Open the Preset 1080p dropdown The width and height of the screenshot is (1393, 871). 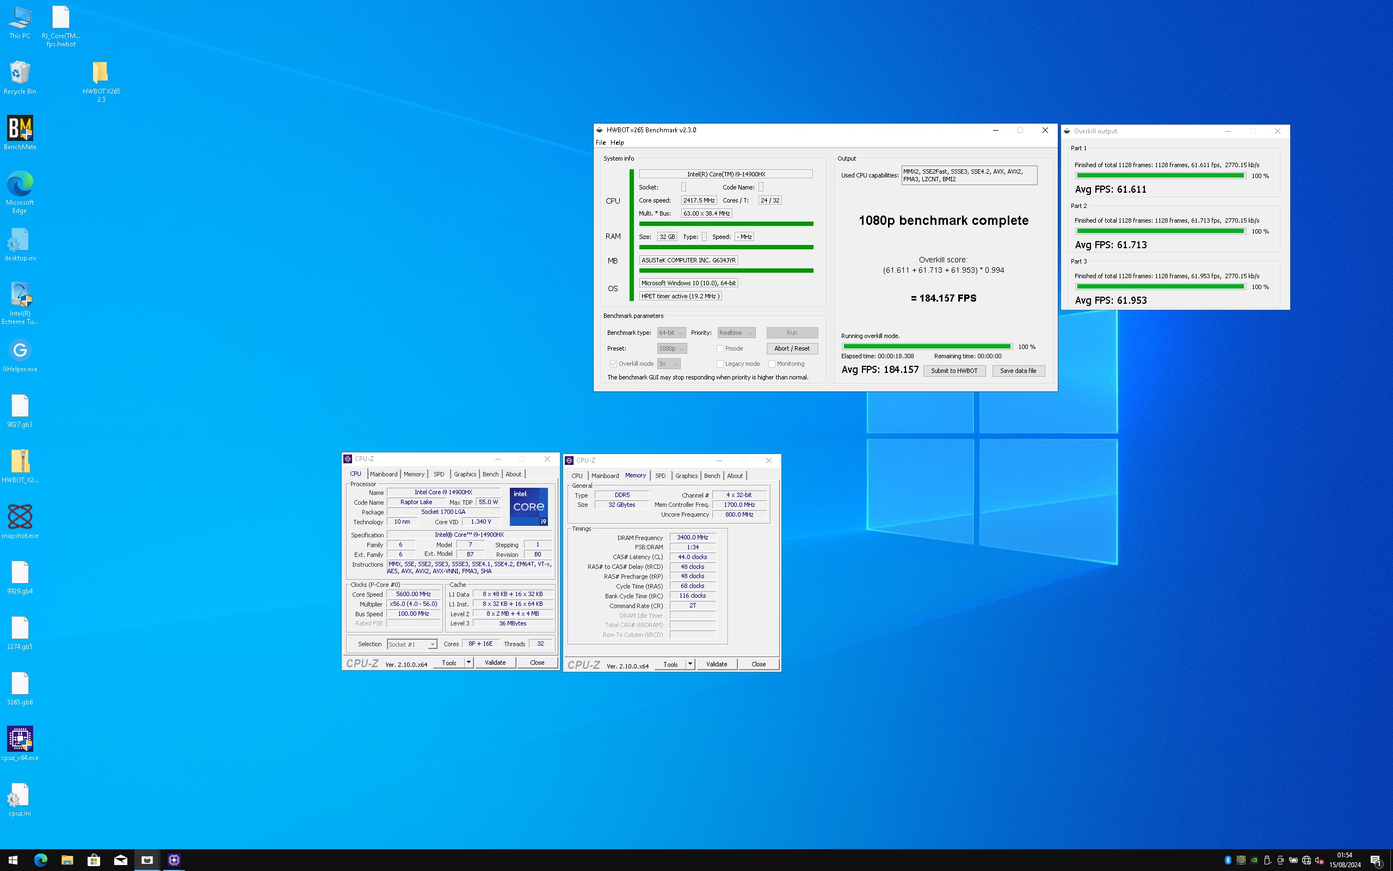pos(672,348)
